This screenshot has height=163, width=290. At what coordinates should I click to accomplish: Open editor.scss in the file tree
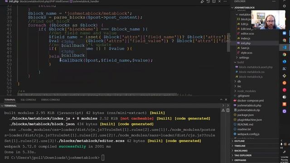(247, 34)
